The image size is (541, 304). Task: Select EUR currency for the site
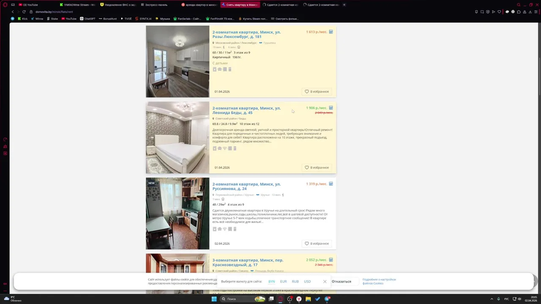pyautogui.click(x=284, y=281)
